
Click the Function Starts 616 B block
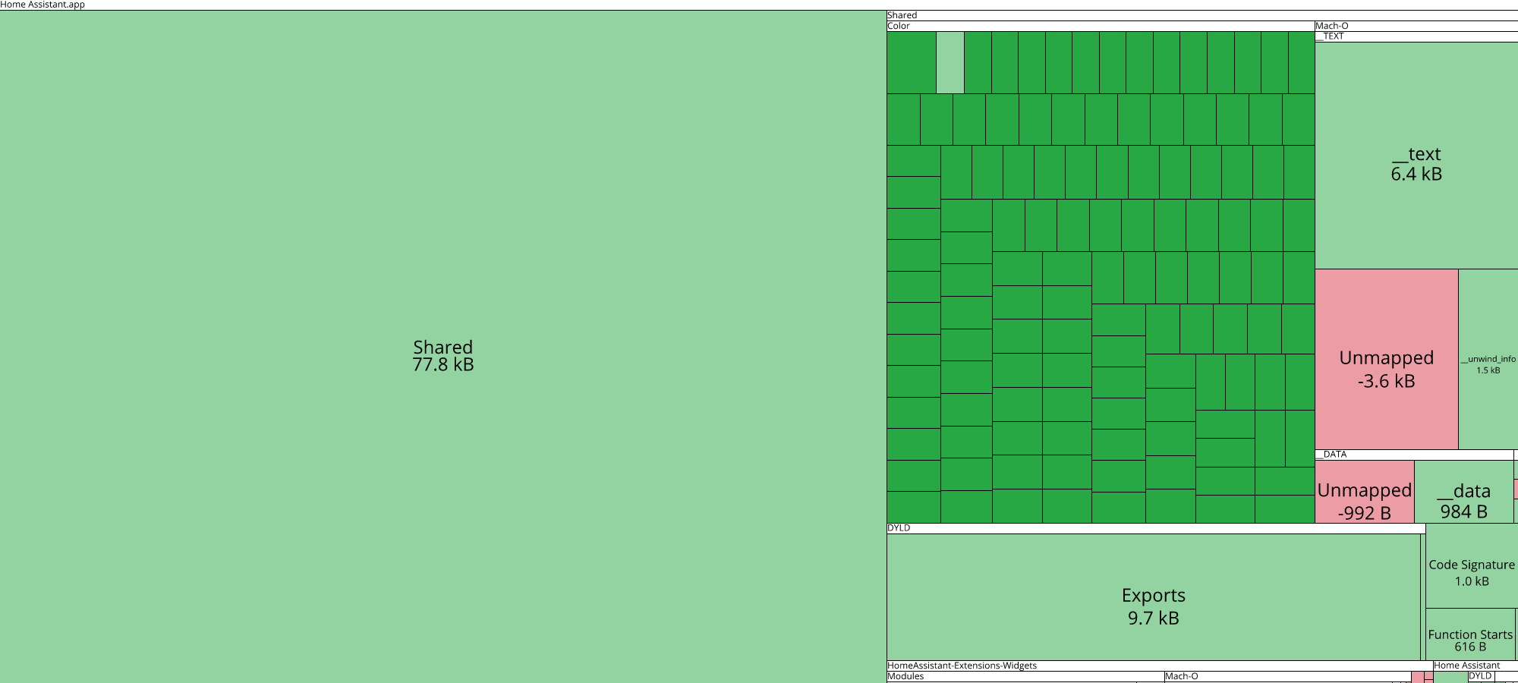1471,640
